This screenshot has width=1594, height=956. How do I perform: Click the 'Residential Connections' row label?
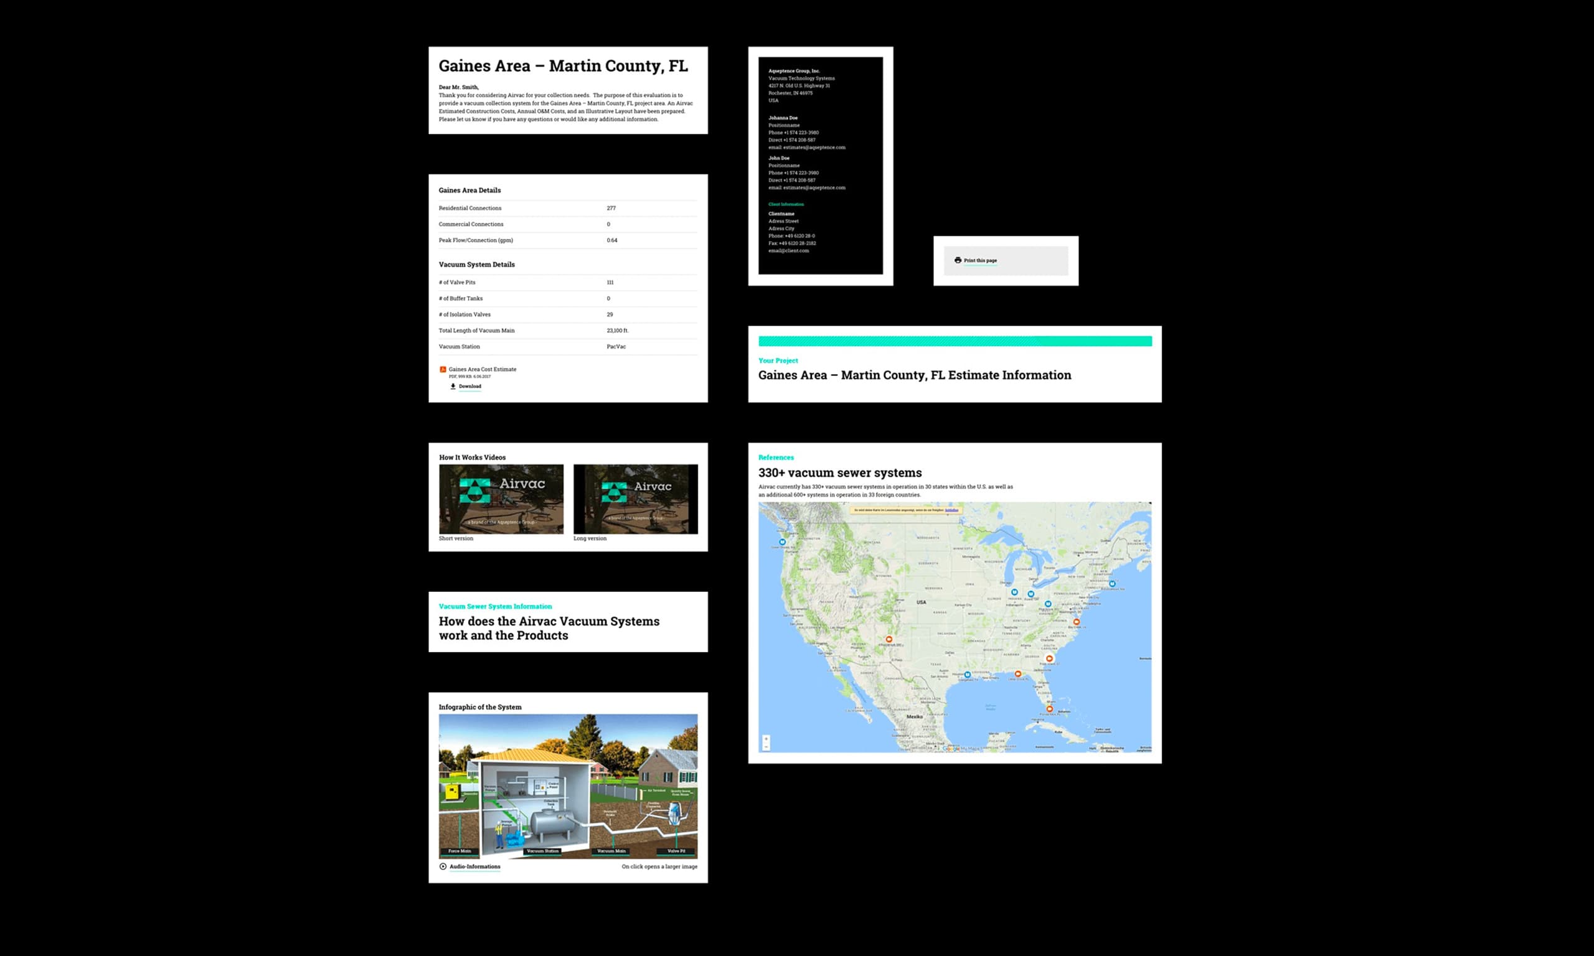point(469,208)
